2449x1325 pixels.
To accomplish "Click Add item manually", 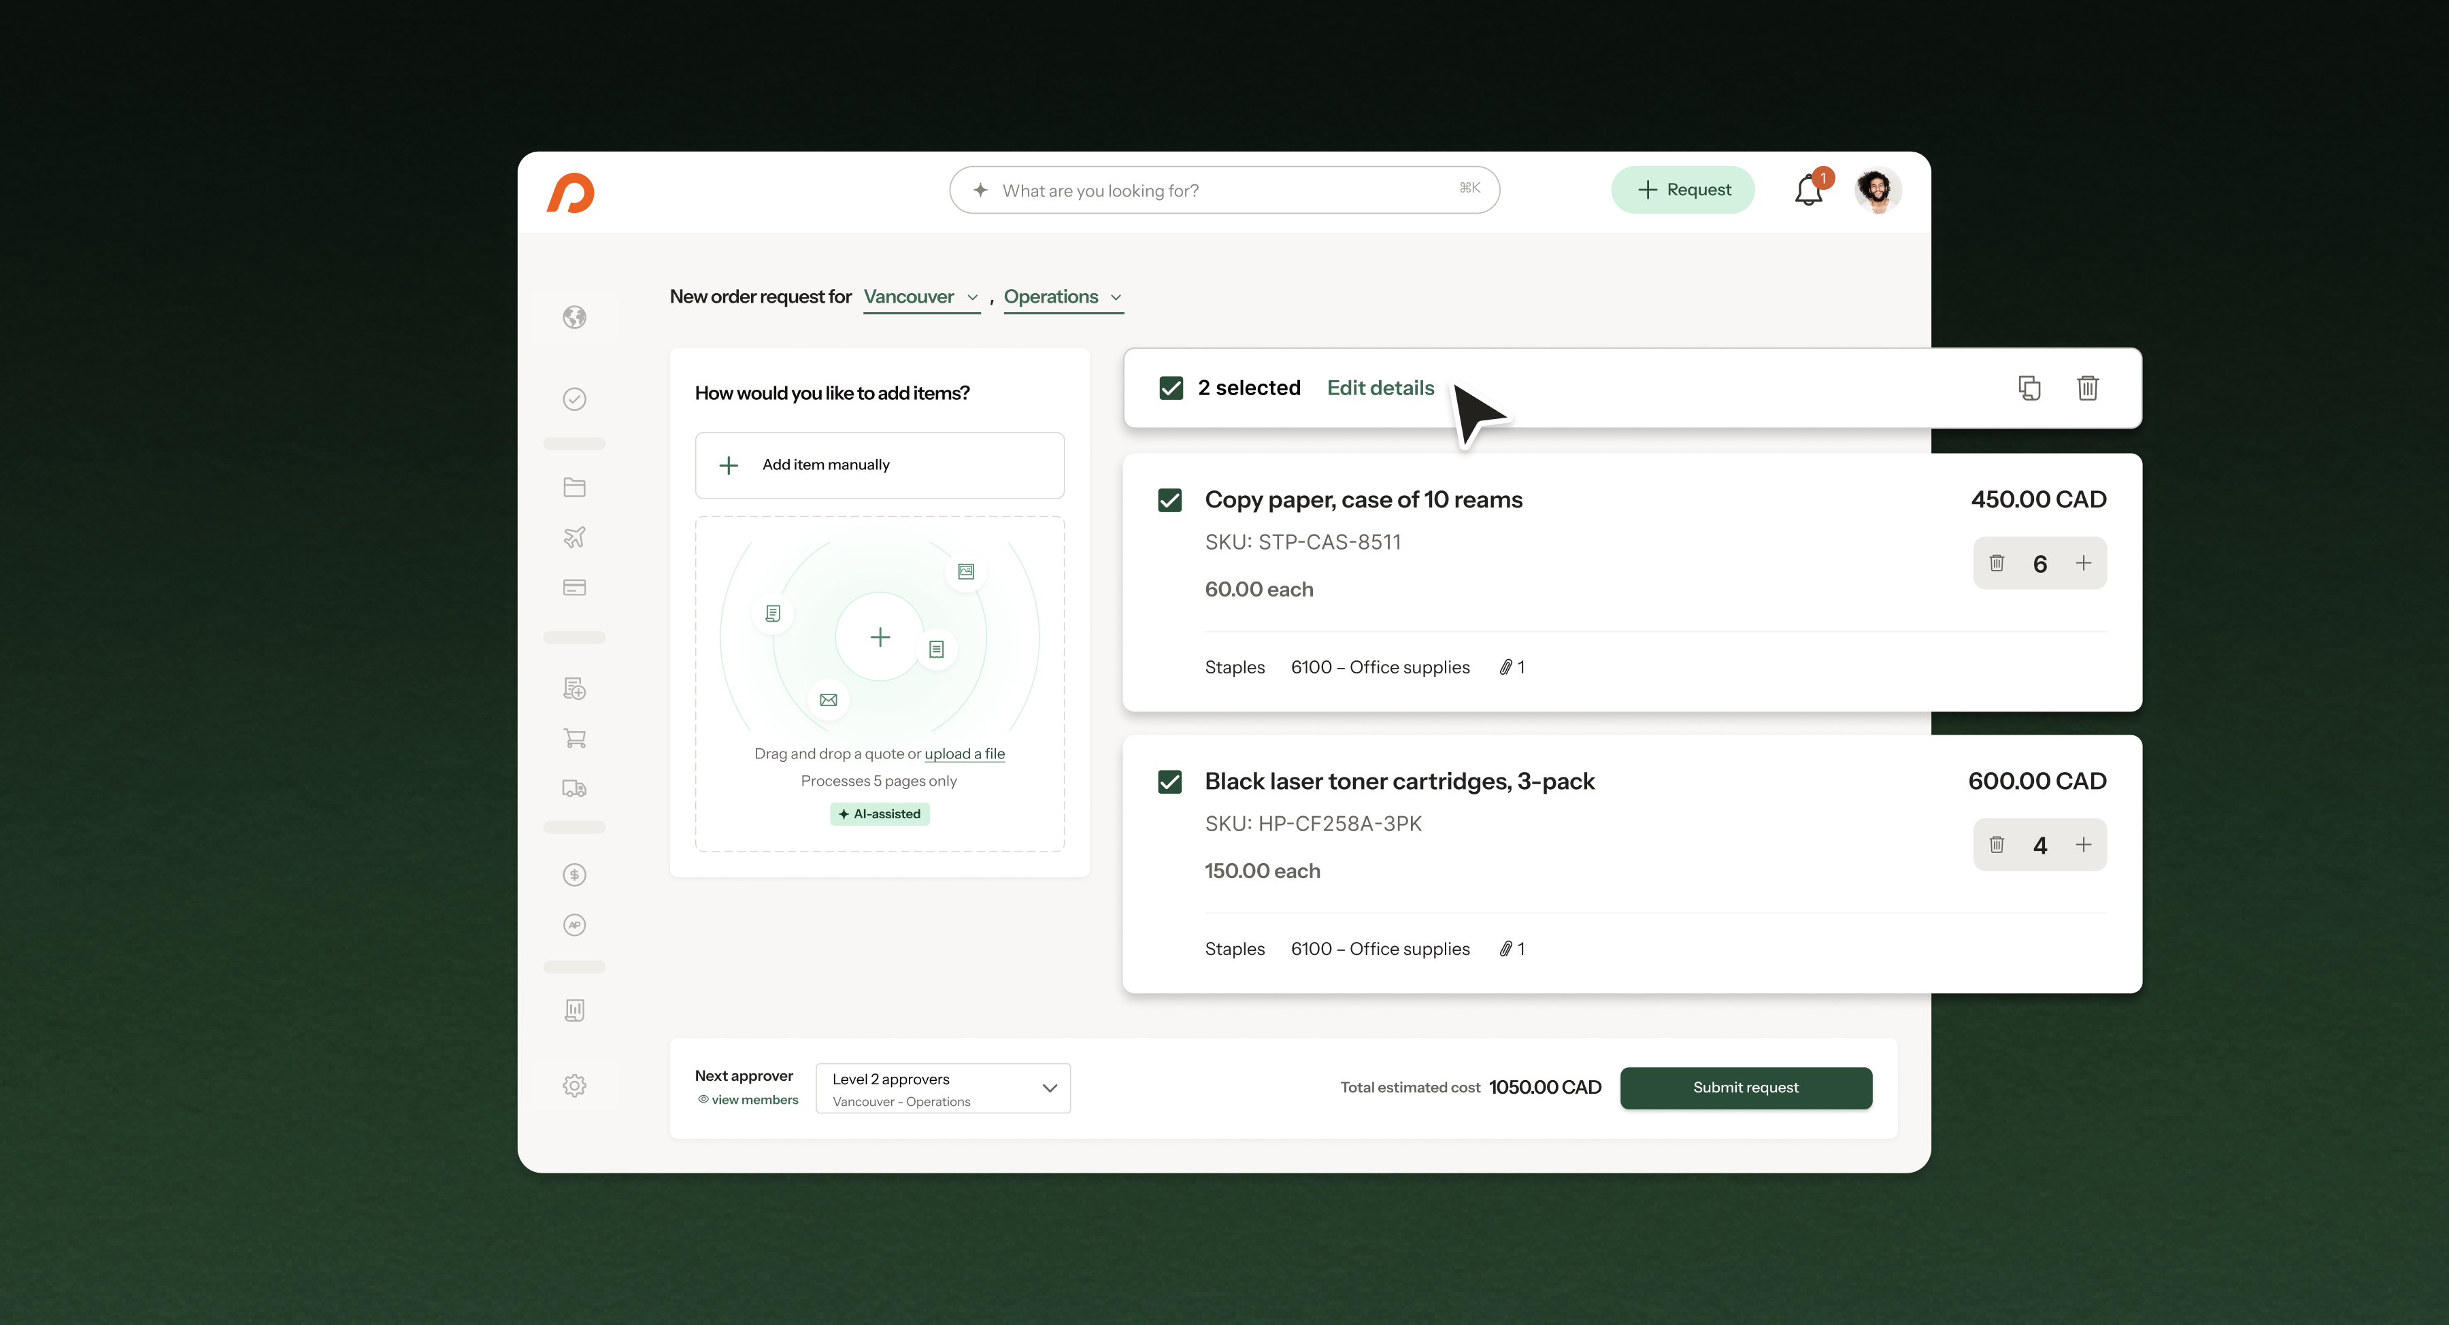I will click(x=880, y=465).
